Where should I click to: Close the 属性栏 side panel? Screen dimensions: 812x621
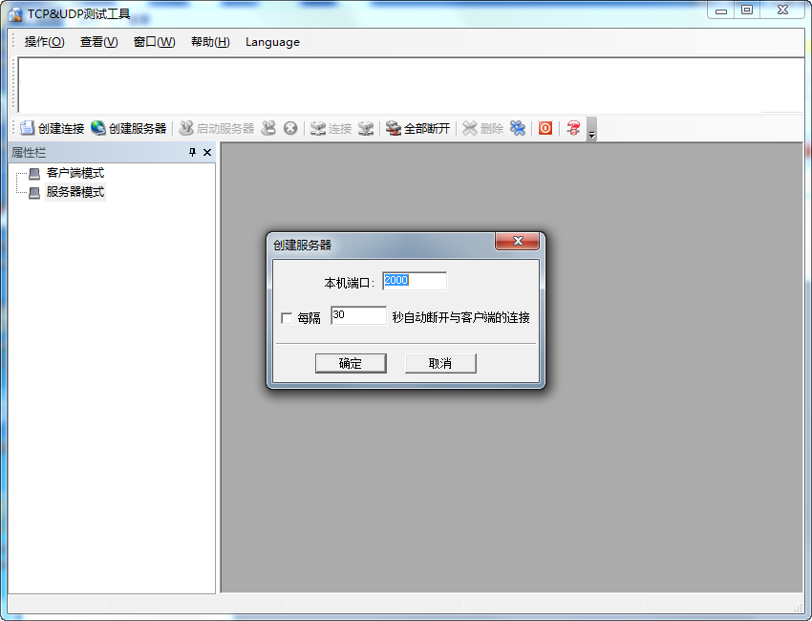(x=207, y=152)
